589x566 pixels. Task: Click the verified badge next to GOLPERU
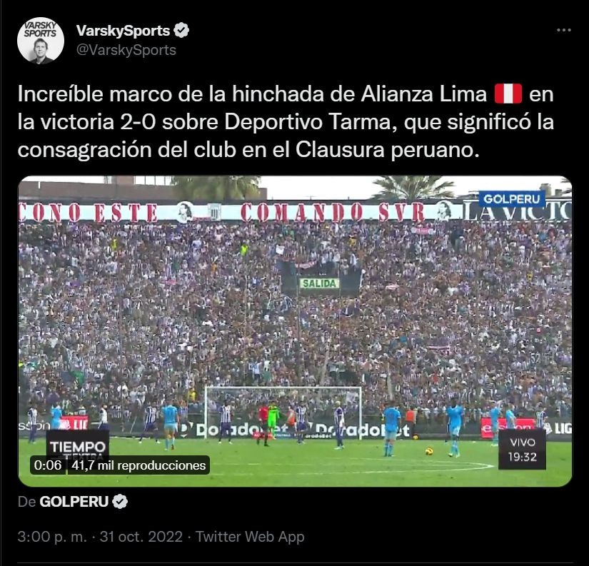click(x=120, y=501)
